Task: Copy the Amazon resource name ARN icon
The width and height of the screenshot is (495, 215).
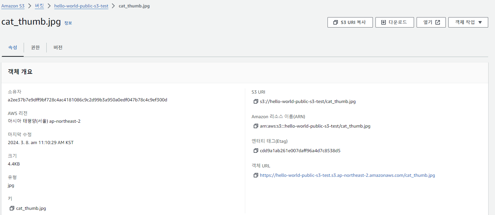Action: tap(256, 126)
